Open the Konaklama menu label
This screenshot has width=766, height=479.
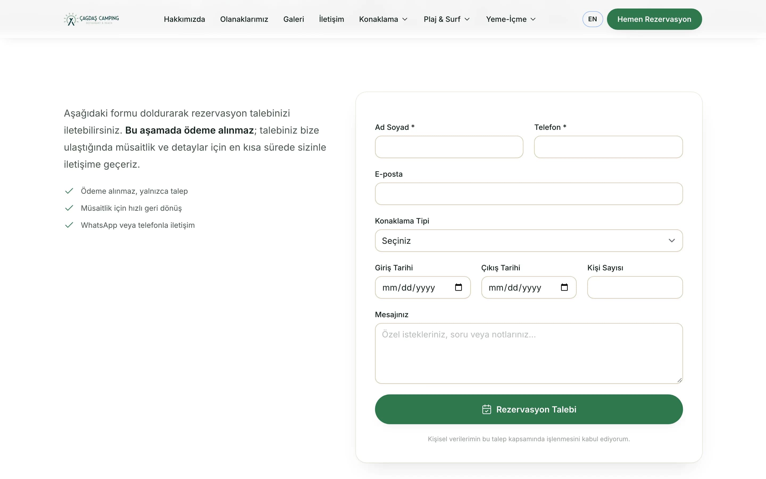[378, 19]
